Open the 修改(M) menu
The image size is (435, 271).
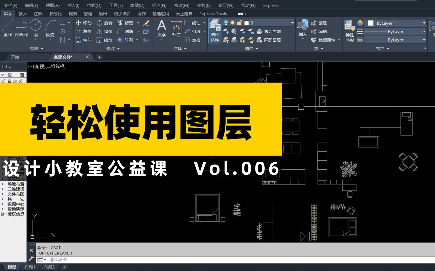[182, 5]
